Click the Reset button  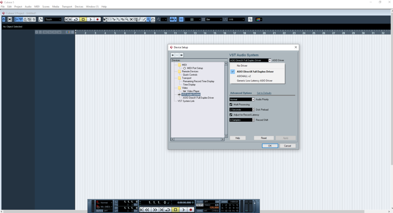[264, 138]
